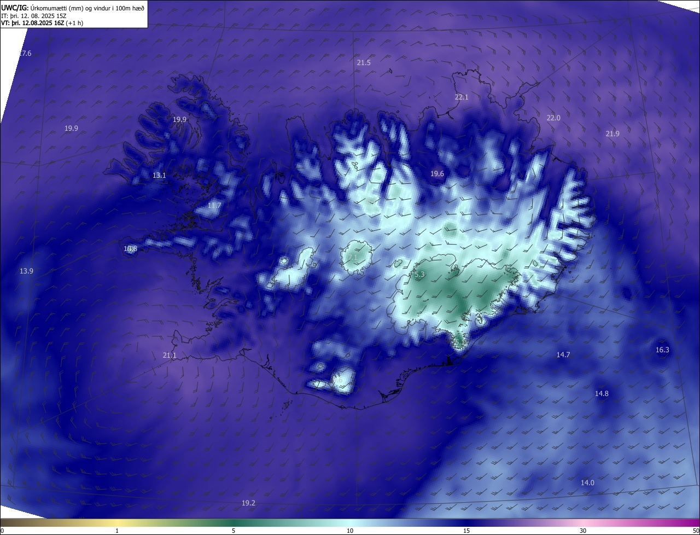This screenshot has width=700, height=535.
Task: Click the map title 'Úrkomumætti (mm) og vindur'
Action: [x=70, y=7]
